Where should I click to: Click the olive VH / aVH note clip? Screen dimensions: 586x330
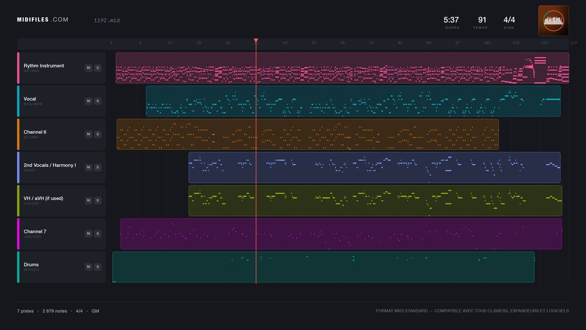(x=375, y=200)
